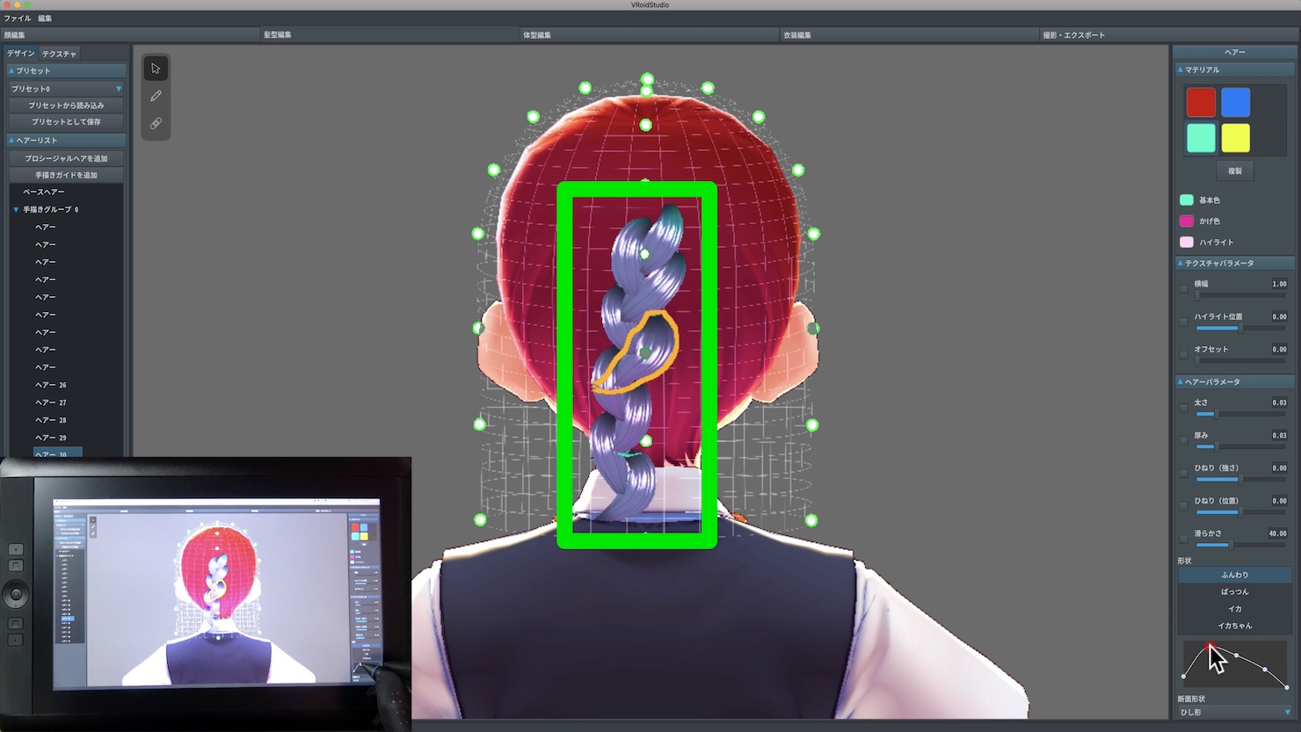Open the プリセット0 dropdown

coord(66,89)
